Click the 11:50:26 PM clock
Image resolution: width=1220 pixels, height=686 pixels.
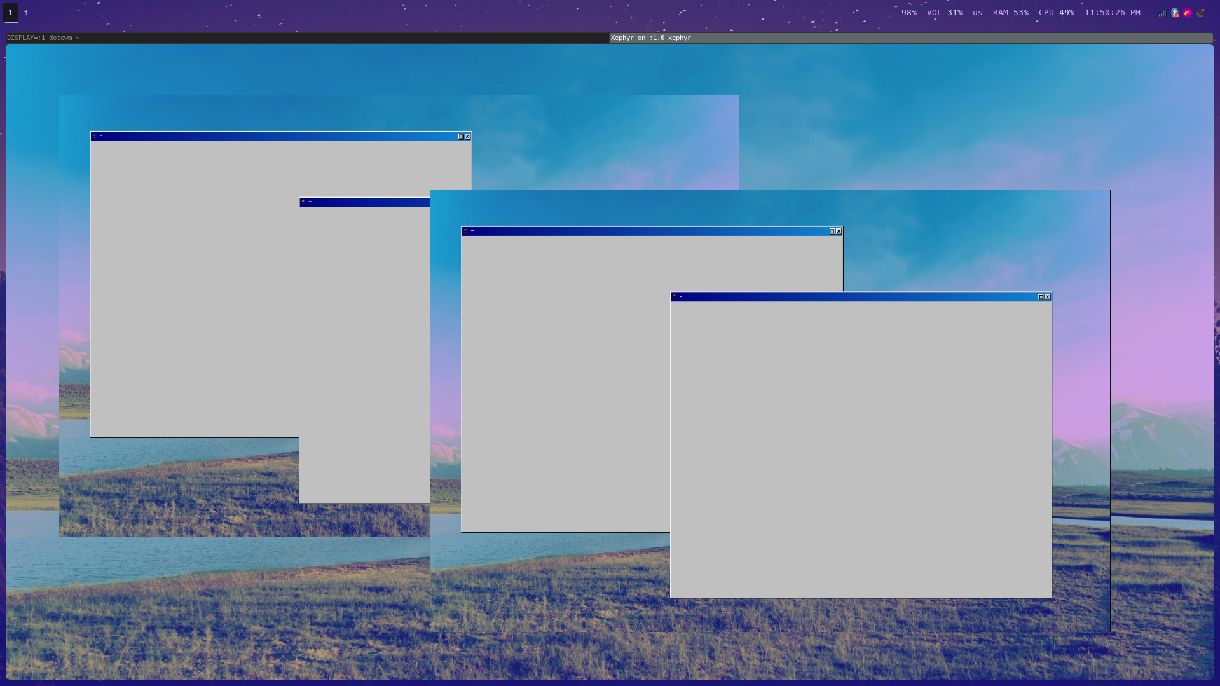click(1112, 13)
